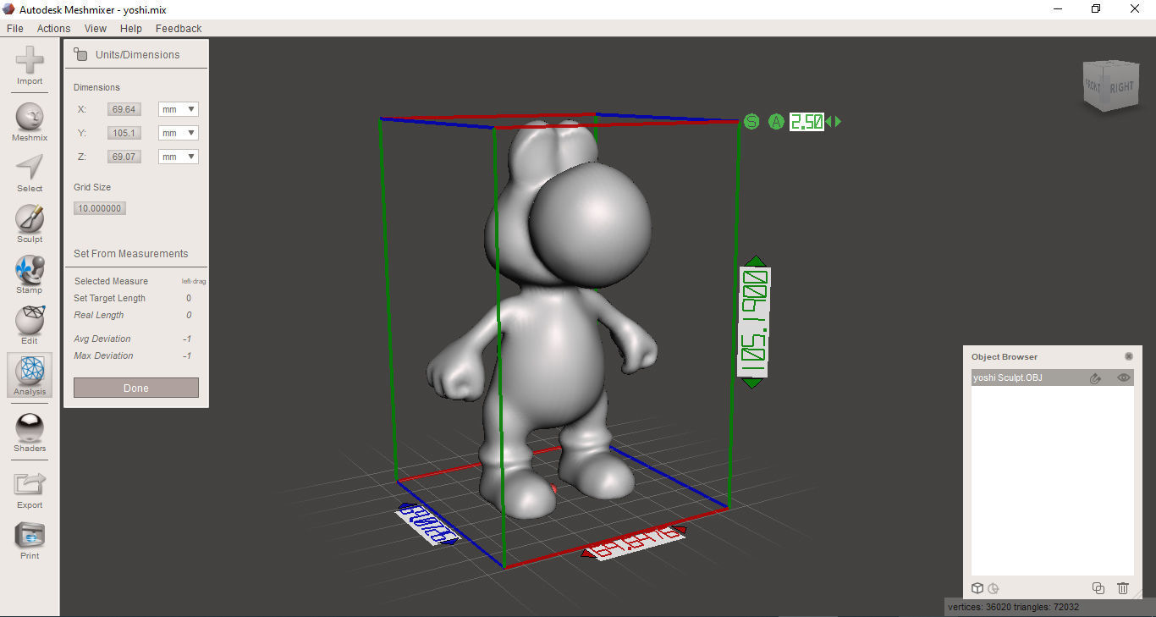This screenshot has height=617, width=1156.
Task: Click the RIGHT face of view cube
Action: tap(1121, 86)
